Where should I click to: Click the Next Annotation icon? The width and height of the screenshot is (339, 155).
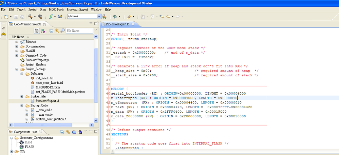143,16
